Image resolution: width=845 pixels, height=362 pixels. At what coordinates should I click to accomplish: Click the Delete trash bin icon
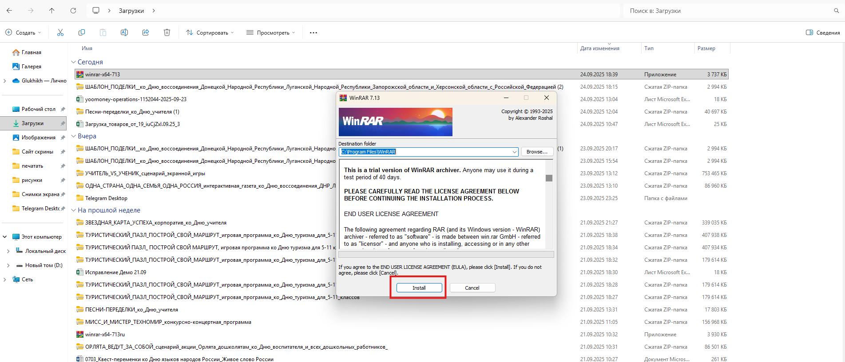click(167, 32)
